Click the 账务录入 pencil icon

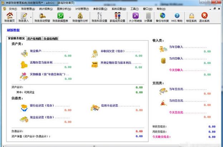[x=25, y=17]
